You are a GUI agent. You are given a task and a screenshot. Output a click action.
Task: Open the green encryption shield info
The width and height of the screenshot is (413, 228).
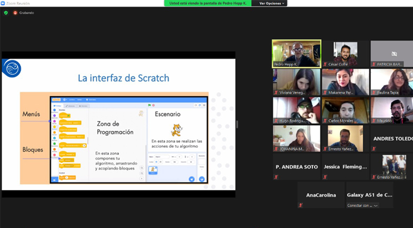6,12
